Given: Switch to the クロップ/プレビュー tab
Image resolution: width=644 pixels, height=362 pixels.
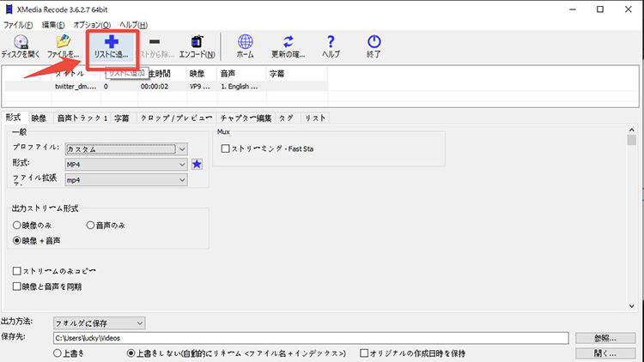Looking at the screenshot, I should tap(177, 118).
